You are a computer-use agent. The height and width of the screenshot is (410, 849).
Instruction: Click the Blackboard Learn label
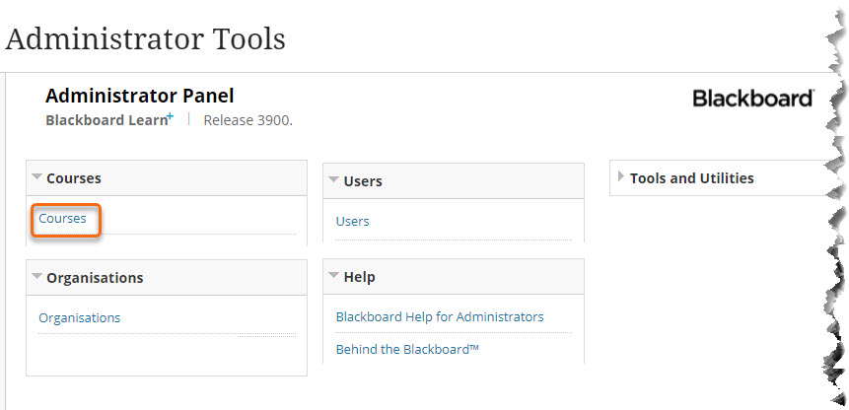coord(109,119)
